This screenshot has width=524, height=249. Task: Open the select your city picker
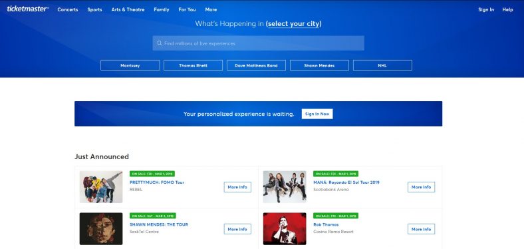294,24
